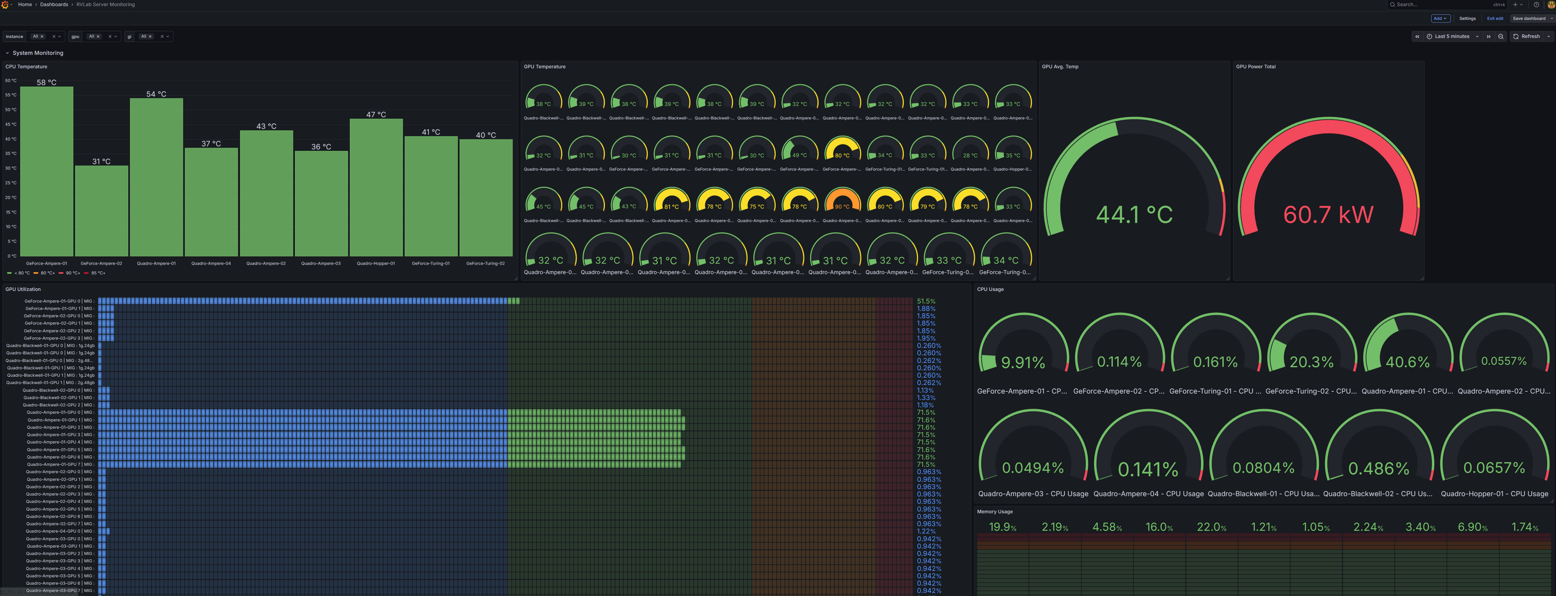Open the Last 5 minutes time picker
The height and width of the screenshot is (596, 1556).
tap(1451, 36)
